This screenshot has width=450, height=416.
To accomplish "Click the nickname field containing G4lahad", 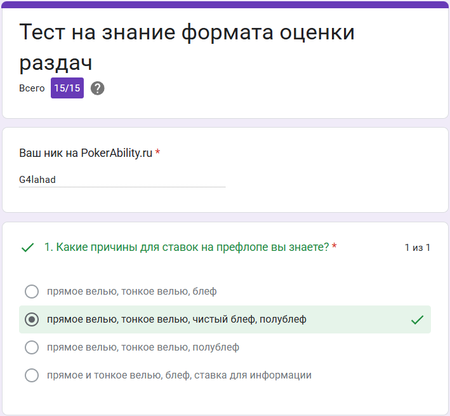I will (122, 180).
